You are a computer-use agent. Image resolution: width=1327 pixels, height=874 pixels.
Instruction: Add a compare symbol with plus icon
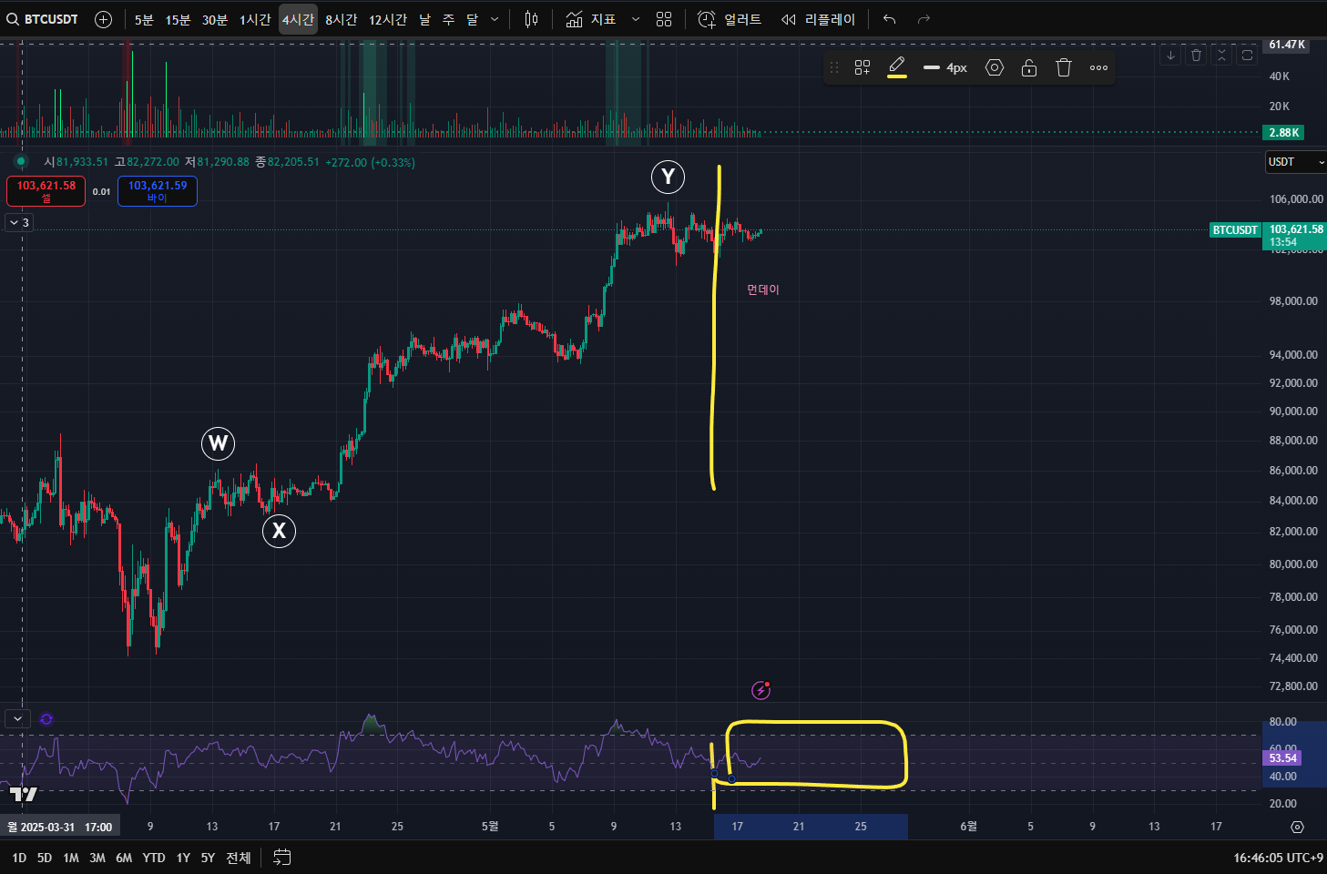coord(104,19)
